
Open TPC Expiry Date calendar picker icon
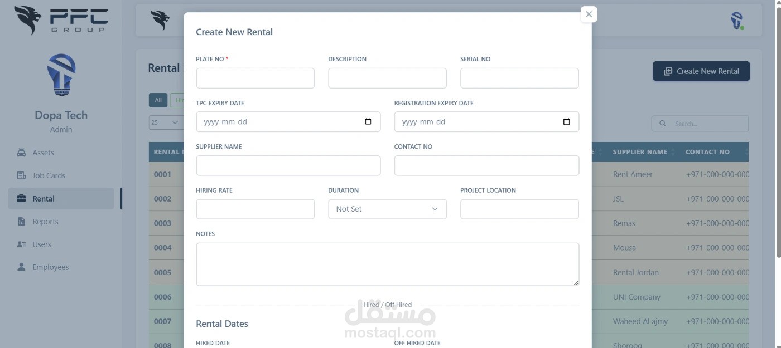(x=368, y=122)
